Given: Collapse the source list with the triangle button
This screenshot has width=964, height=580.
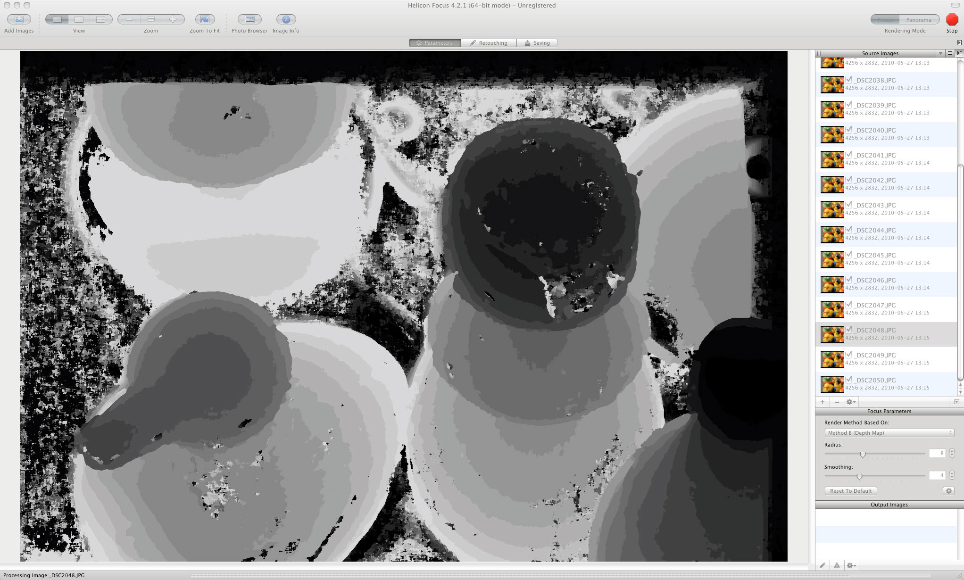Looking at the screenshot, I should pyautogui.click(x=956, y=402).
